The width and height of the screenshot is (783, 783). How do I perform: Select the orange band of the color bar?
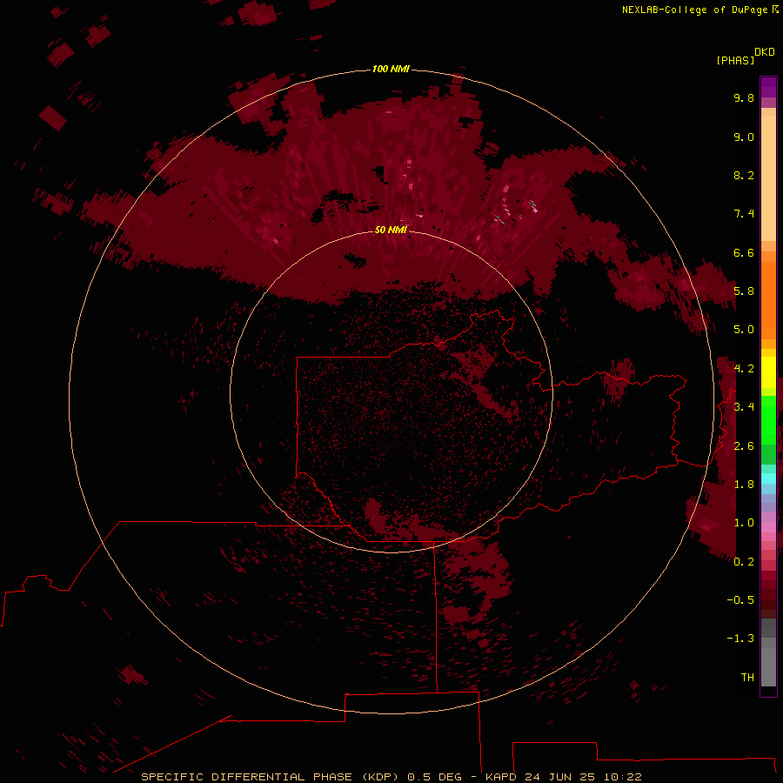[x=768, y=300]
